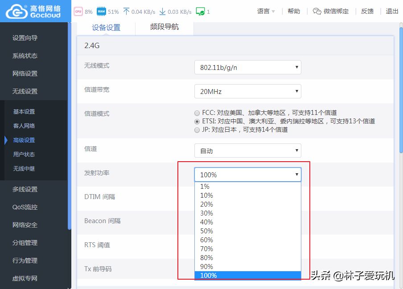Open 多线设置 in the sidebar
The height and width of the screenshot is (289, 403).
[x=25, y=189]
